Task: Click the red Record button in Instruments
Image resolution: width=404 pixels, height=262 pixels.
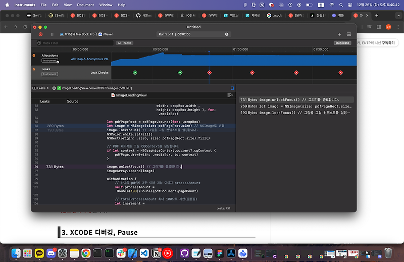Action: pos(40,34)
